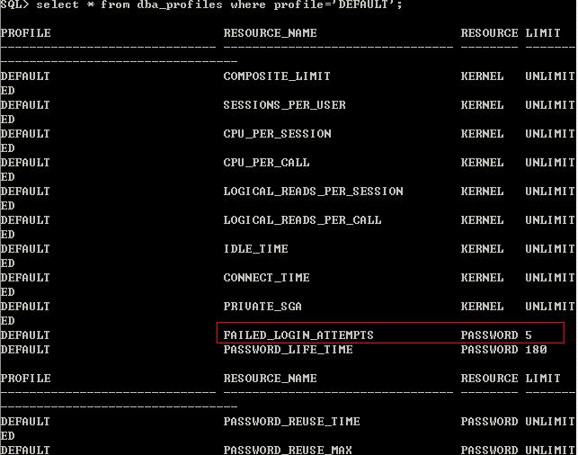Click the IDLE_TIME resource text
The image size is (578, 455).
pyautogui.click(x=256, y=249)
